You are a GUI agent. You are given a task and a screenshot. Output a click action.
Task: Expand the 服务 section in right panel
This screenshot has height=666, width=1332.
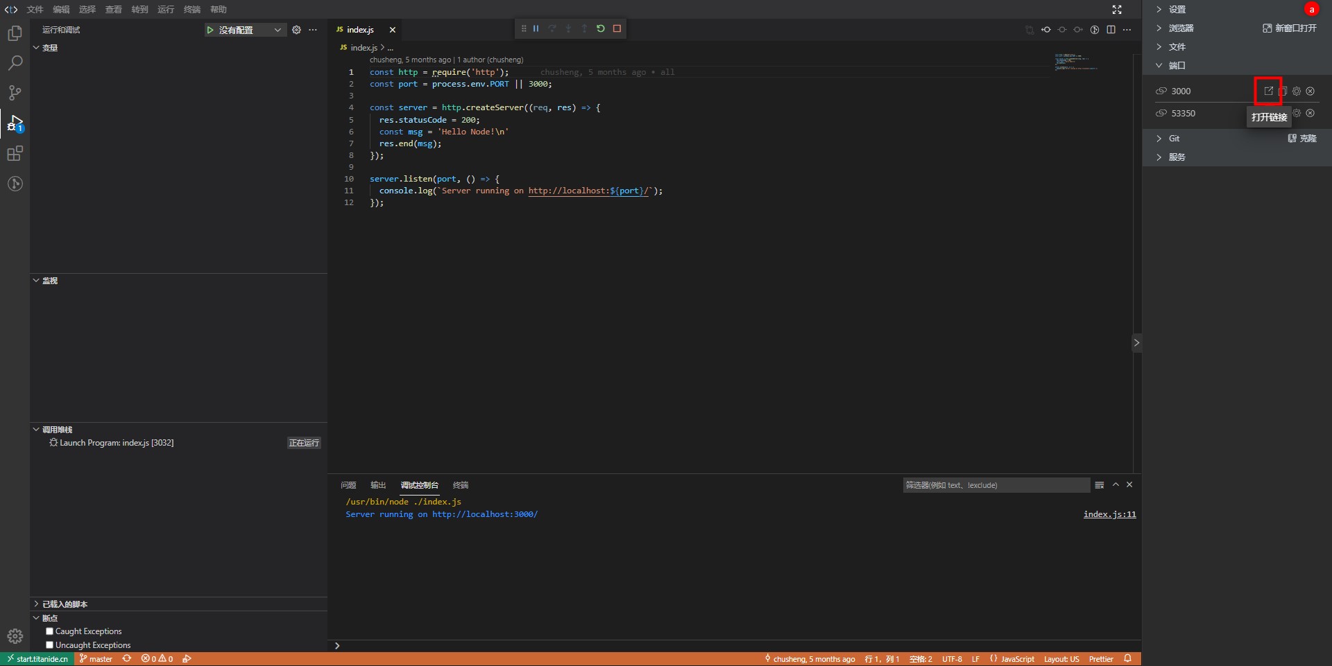pos(1171,157)
